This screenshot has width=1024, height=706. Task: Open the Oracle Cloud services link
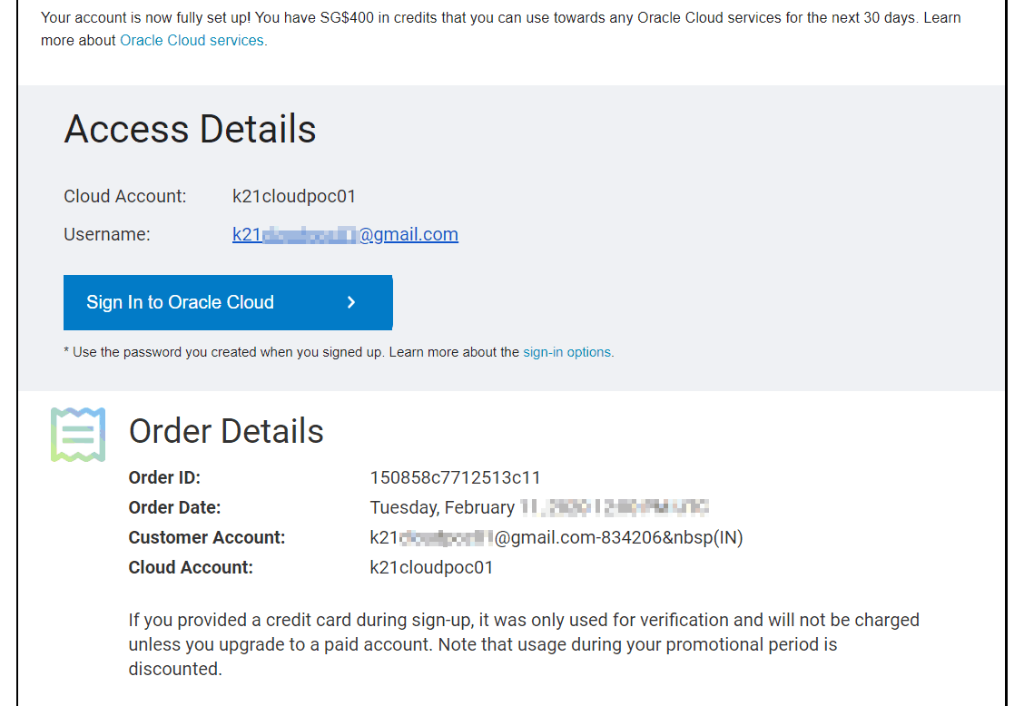tap(192, 41)
